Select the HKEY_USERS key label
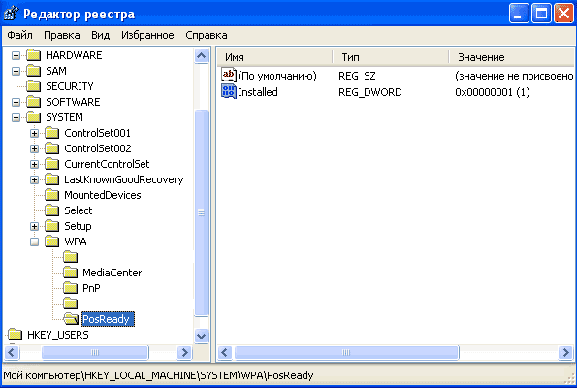The height and width of the screenshot is (388, 577). [x=58, y=335]
